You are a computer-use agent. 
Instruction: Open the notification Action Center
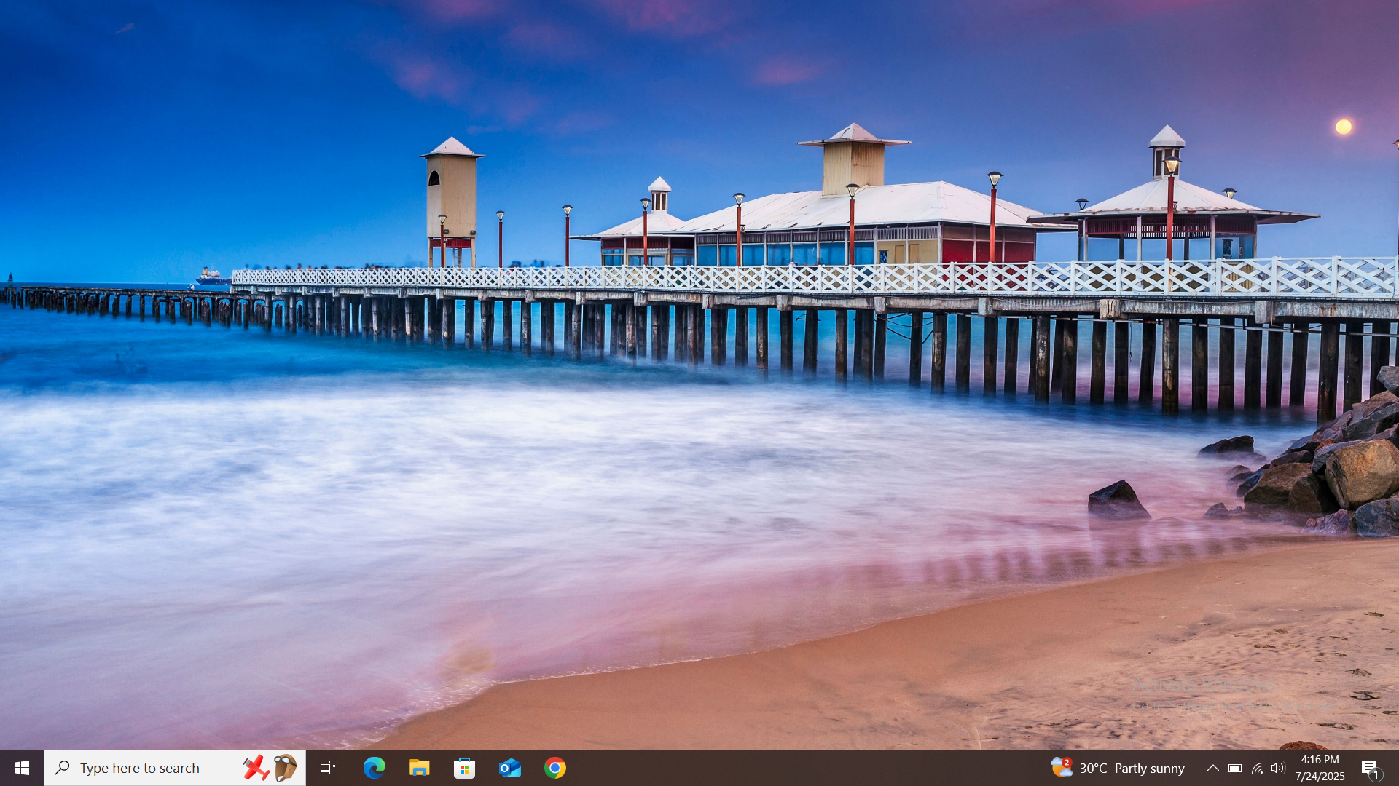pos(1370,768)
